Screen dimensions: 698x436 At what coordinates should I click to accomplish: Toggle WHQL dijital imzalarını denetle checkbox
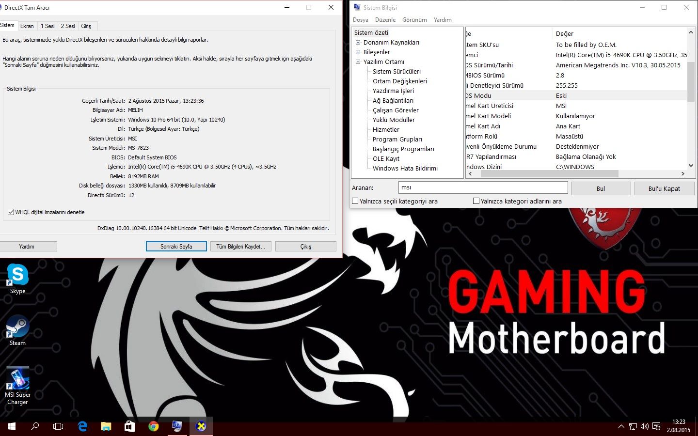click(11, 212)
